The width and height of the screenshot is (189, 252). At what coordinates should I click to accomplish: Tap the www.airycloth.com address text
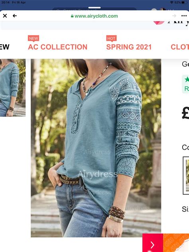(x=96, y=16)
